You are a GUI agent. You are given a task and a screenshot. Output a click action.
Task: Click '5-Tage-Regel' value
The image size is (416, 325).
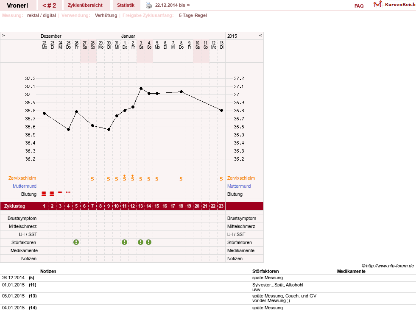click(193, 15)
